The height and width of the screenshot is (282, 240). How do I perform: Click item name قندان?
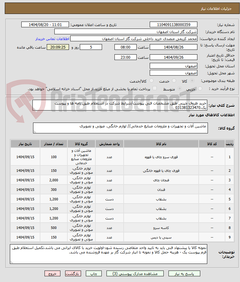[x=161, y=190]
